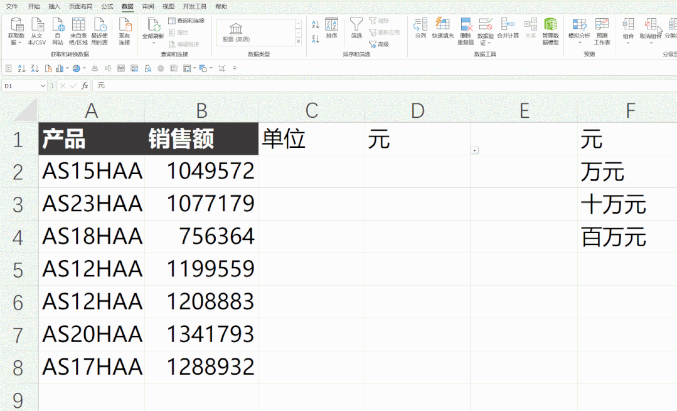Select cell containing 十万元

tap(627, 204)
